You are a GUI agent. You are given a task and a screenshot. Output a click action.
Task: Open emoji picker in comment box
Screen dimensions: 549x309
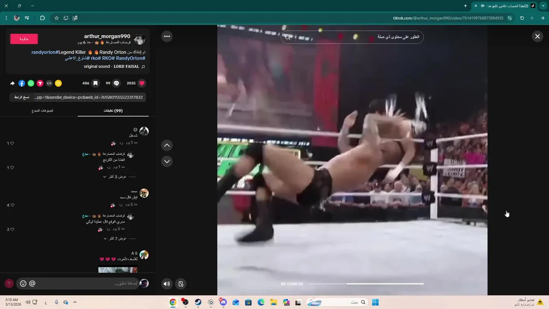click(23, 284)
